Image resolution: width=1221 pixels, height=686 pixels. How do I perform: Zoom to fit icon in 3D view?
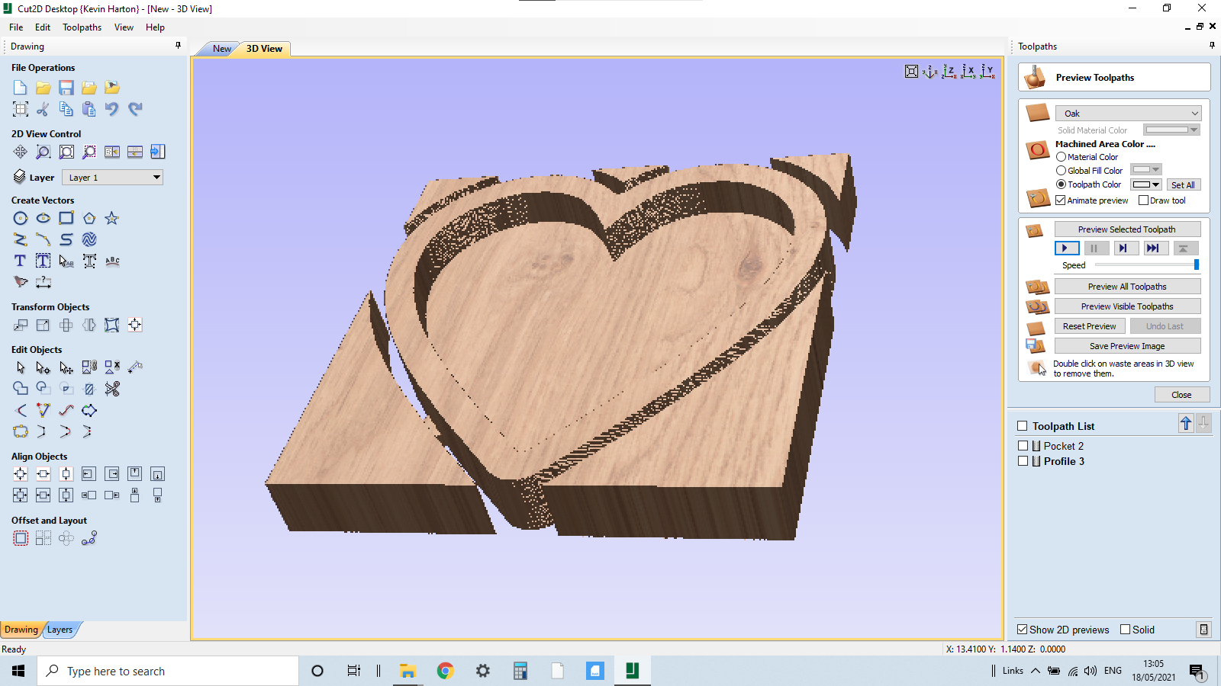(x=911, y=72)
